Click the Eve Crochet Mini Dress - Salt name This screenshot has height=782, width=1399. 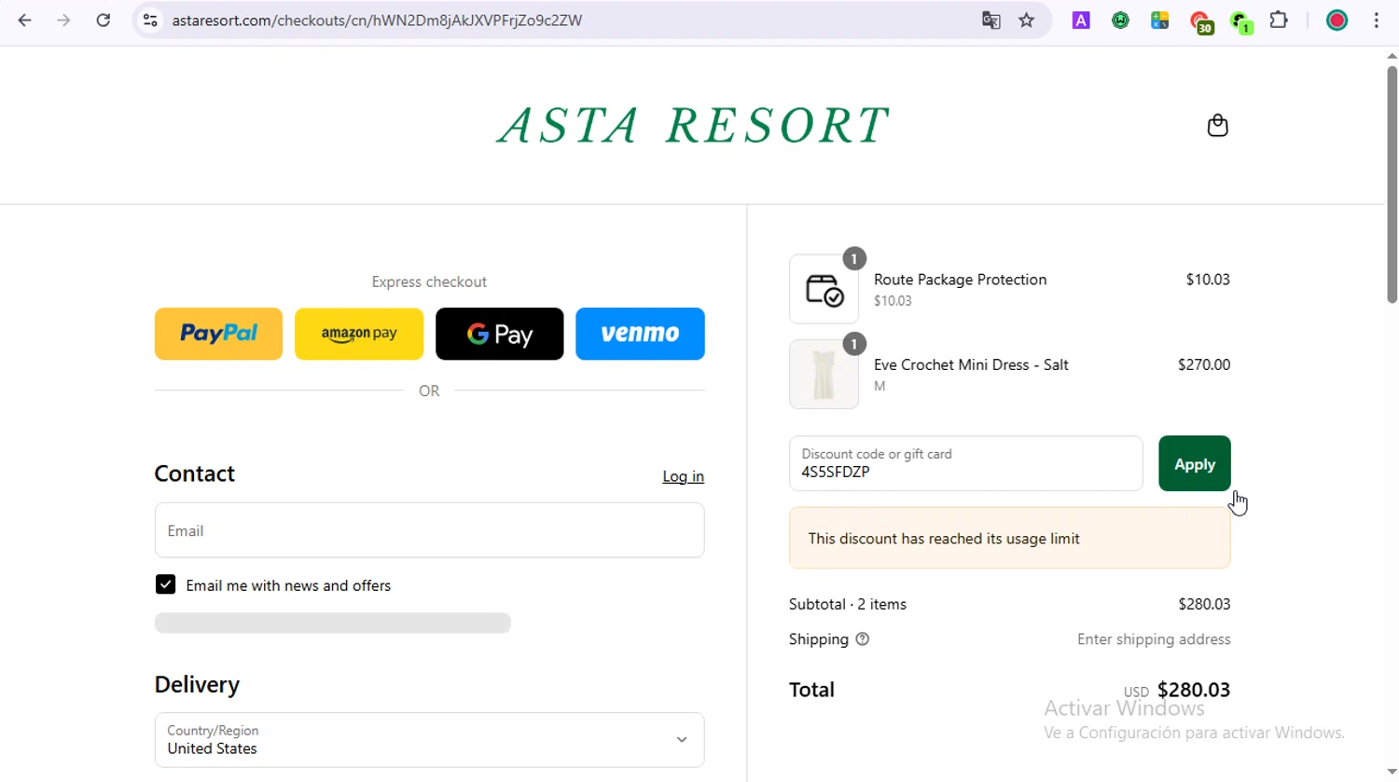pos(971,364)
